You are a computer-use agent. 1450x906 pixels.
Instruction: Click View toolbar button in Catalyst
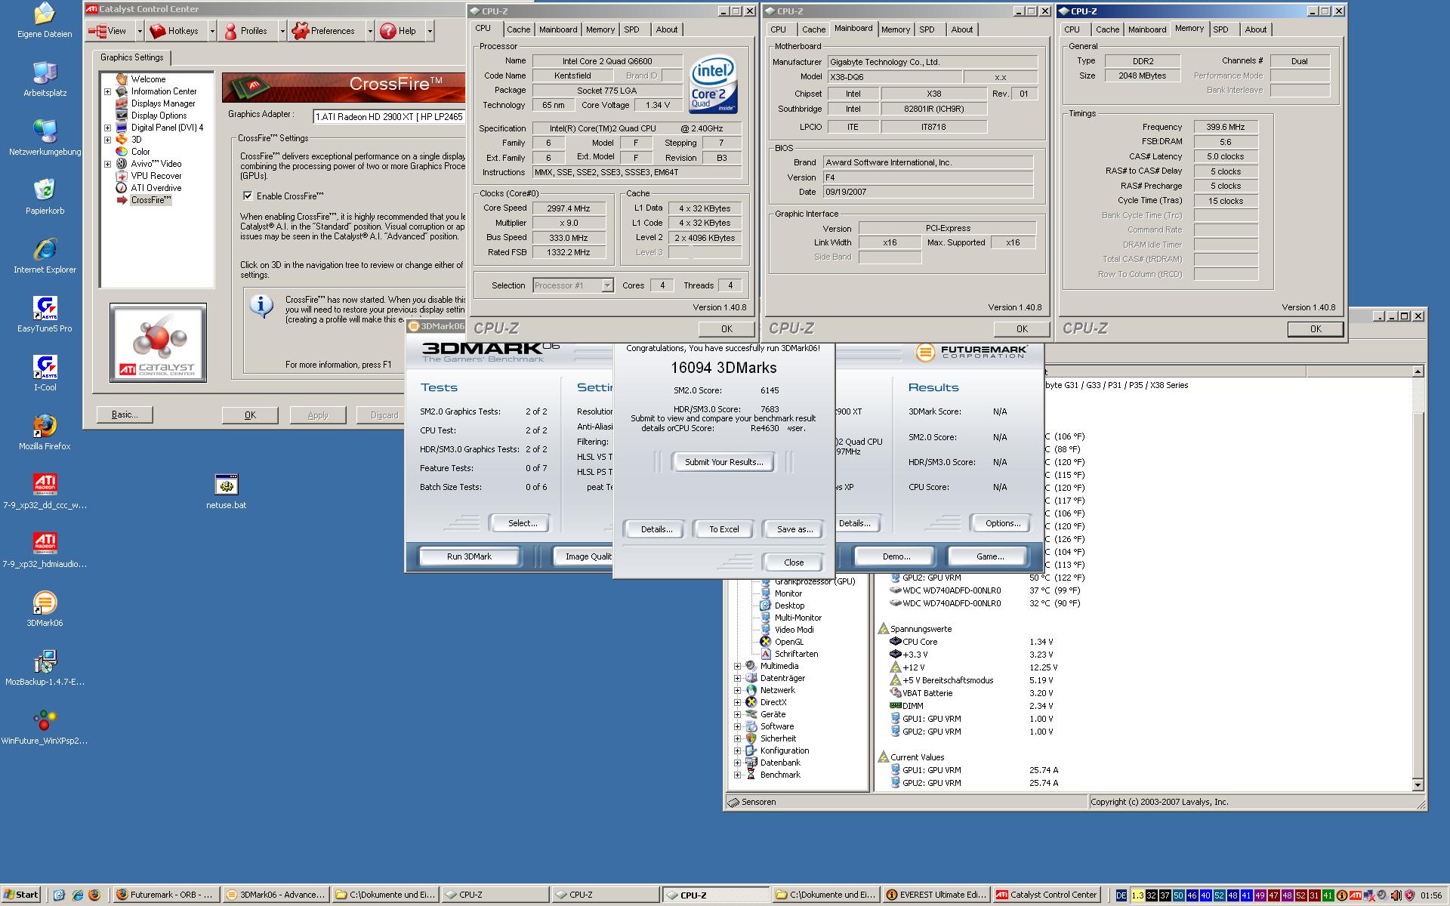click(x=110, y=31)
